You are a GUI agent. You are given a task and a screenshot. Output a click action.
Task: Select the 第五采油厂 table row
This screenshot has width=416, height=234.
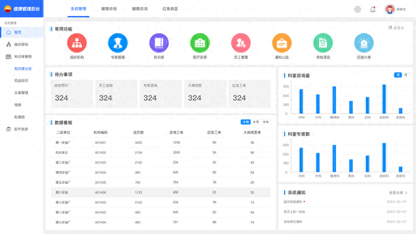161,182
